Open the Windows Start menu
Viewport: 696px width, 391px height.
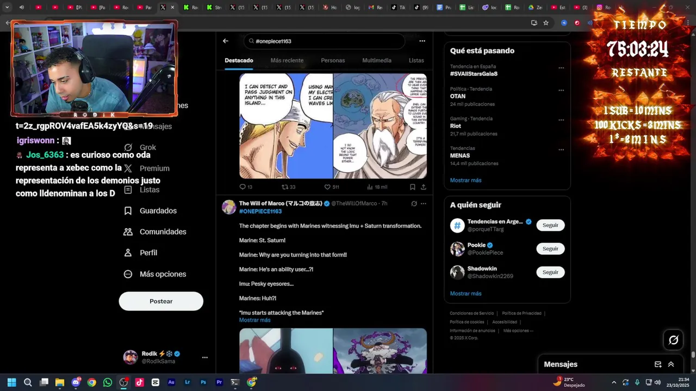click(x=12, y=382)
